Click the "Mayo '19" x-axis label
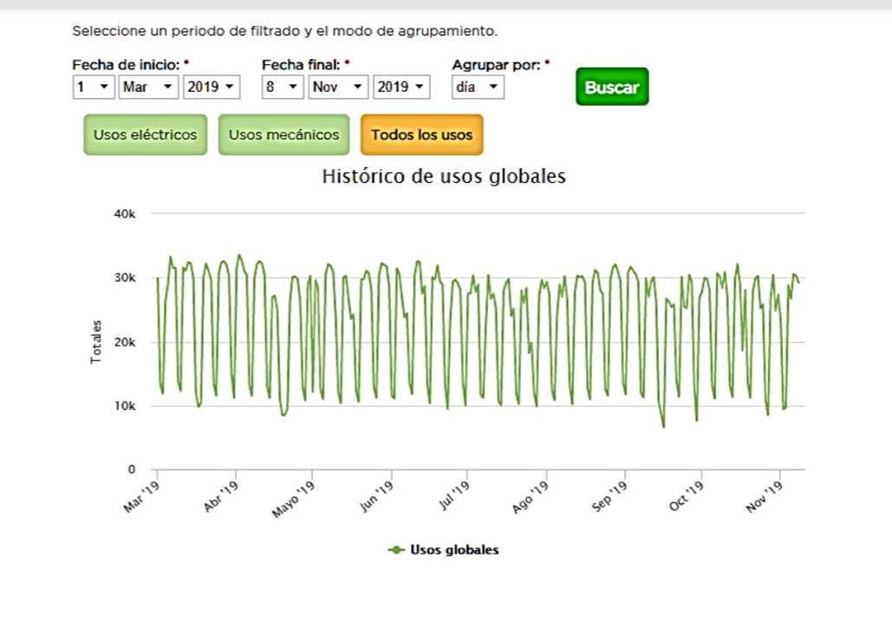892x628 pixels. (293, 498)
